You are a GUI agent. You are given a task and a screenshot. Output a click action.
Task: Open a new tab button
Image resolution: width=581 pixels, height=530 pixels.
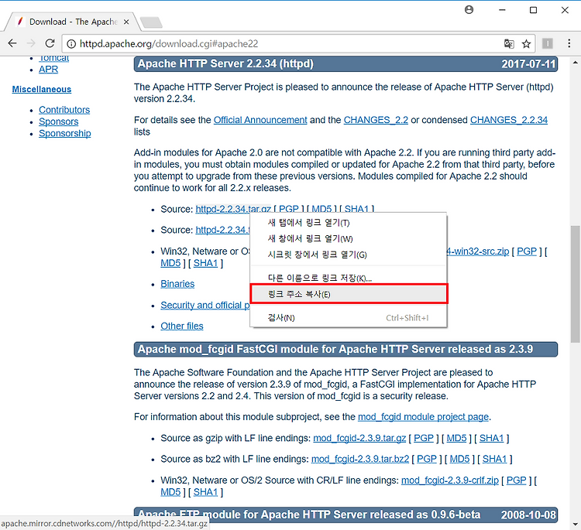[x=151, y=22]
